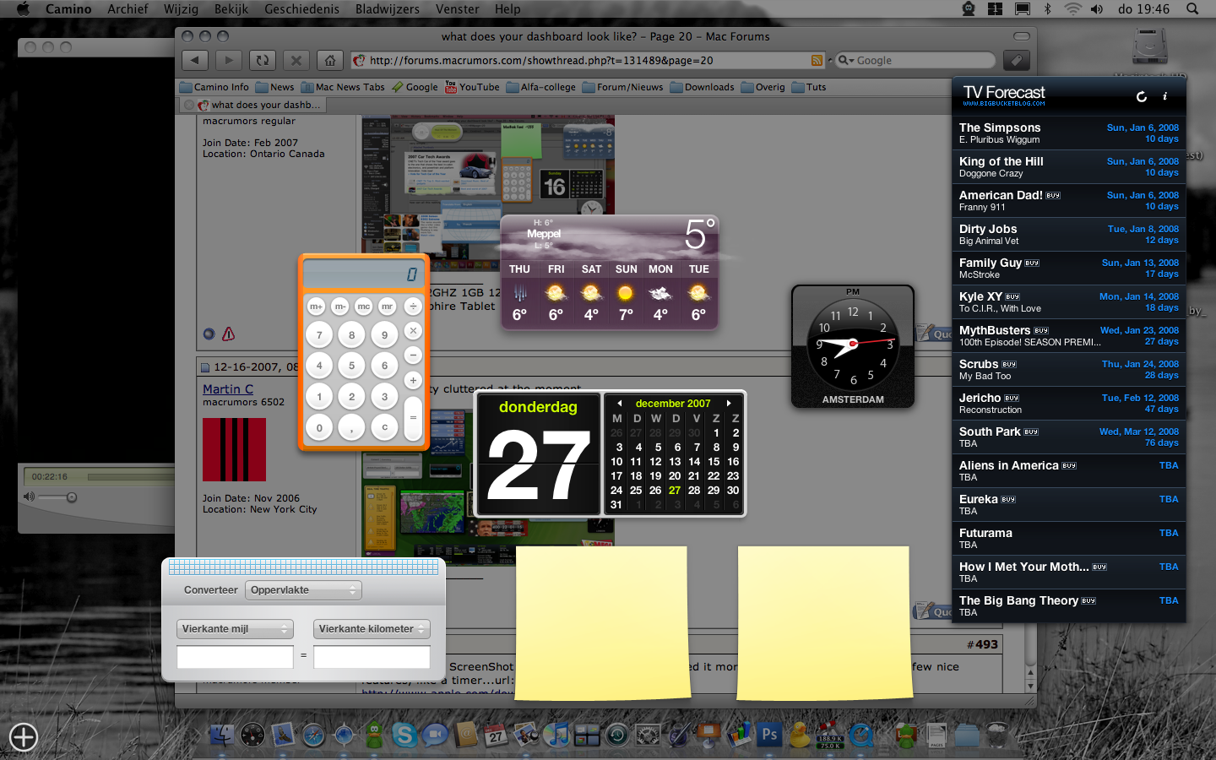Click the Family Guy BUY badge
Image resolution: width=1216 pixels, height=760 pixels.
pyautogui.click(x=1032, y=263)
